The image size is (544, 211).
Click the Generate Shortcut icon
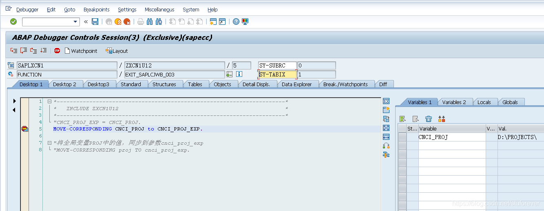click(222, 22)
